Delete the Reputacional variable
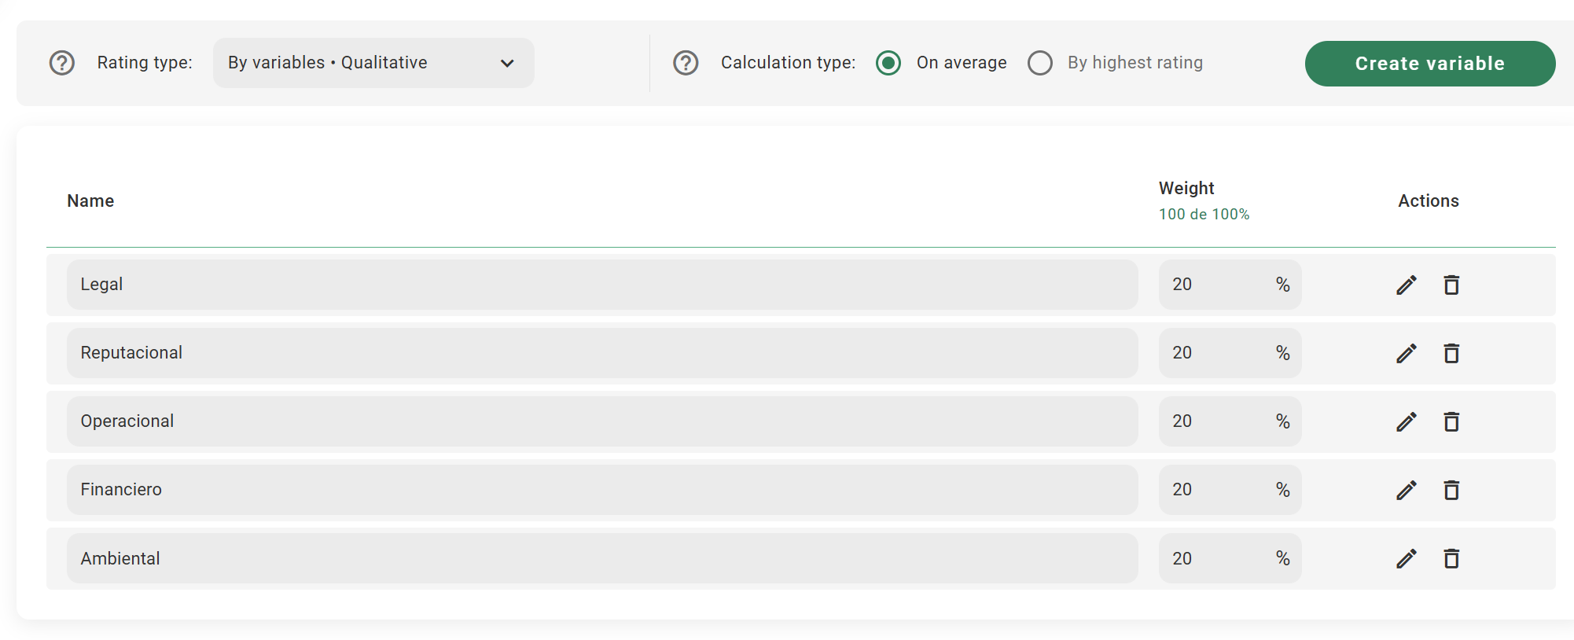The image size is (1574, 640). pos(1451,353)
